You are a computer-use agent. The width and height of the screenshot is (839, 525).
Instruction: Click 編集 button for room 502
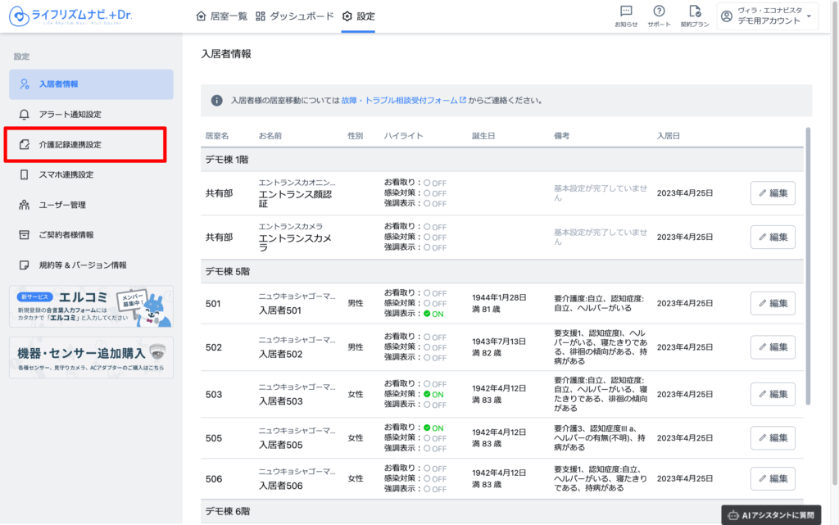click(772, 347)
